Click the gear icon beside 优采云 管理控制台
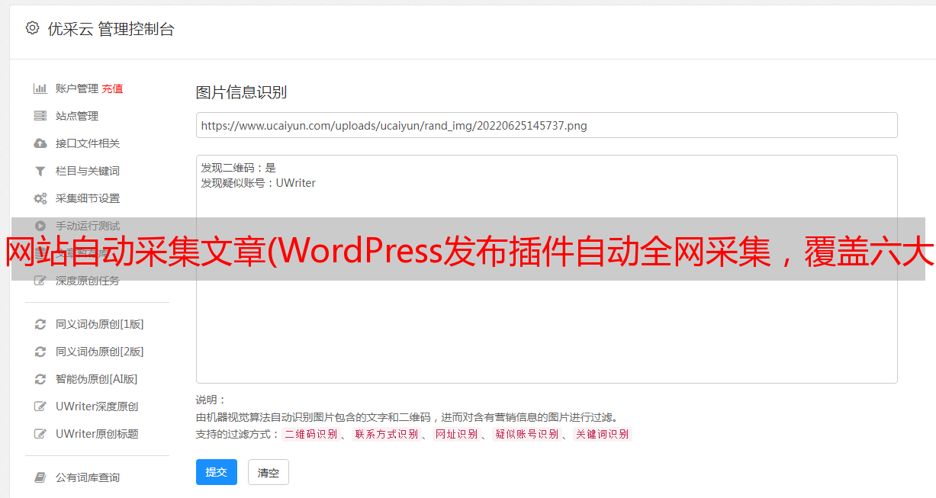936x498 pixels. (32, 28)
